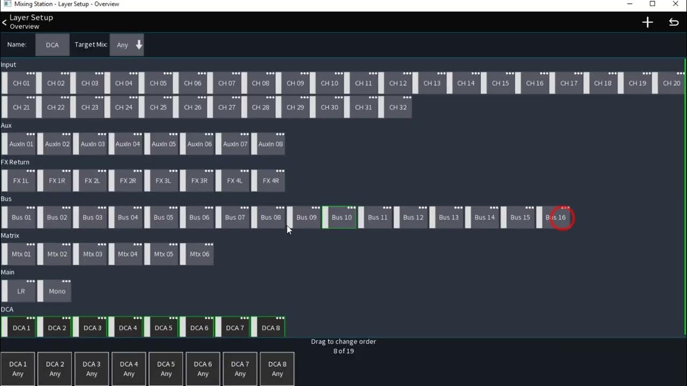
Task: Toggle CH 21 in the layer
Action: (19, 107)
